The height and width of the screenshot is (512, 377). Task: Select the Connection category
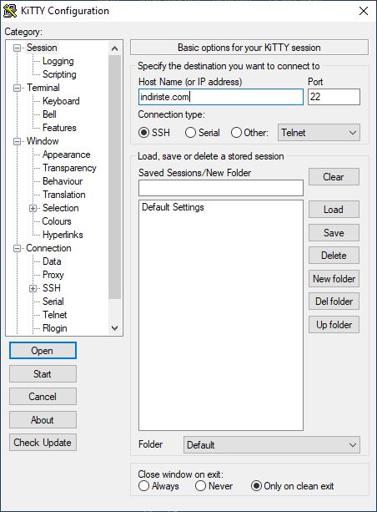point(48,249)
